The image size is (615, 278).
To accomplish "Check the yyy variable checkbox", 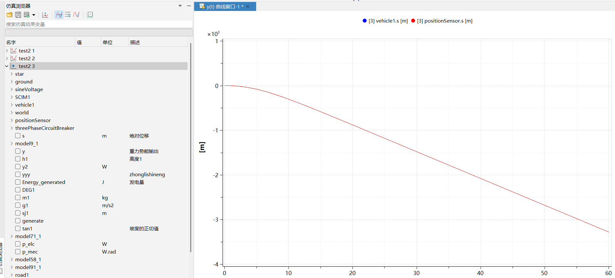I will tap(18, 174).
